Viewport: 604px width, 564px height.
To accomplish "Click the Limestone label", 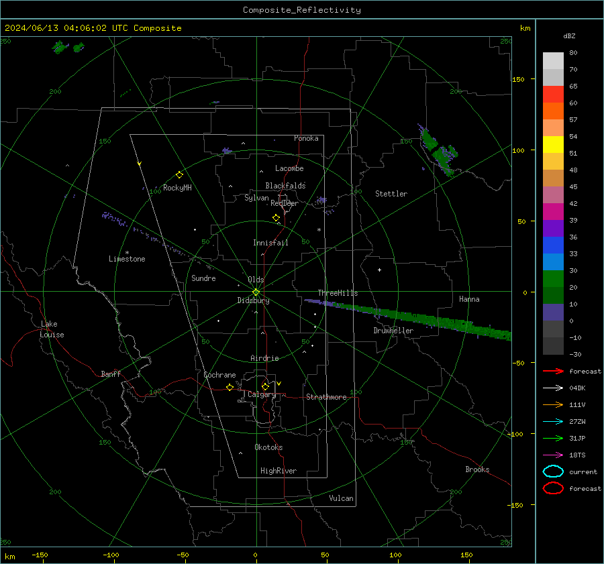I will point(127,259).
